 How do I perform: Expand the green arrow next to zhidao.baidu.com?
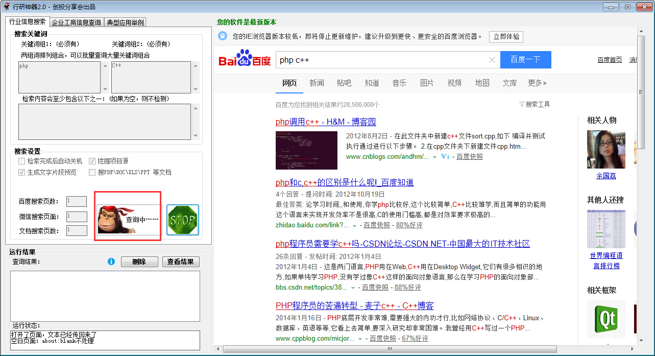354,226
